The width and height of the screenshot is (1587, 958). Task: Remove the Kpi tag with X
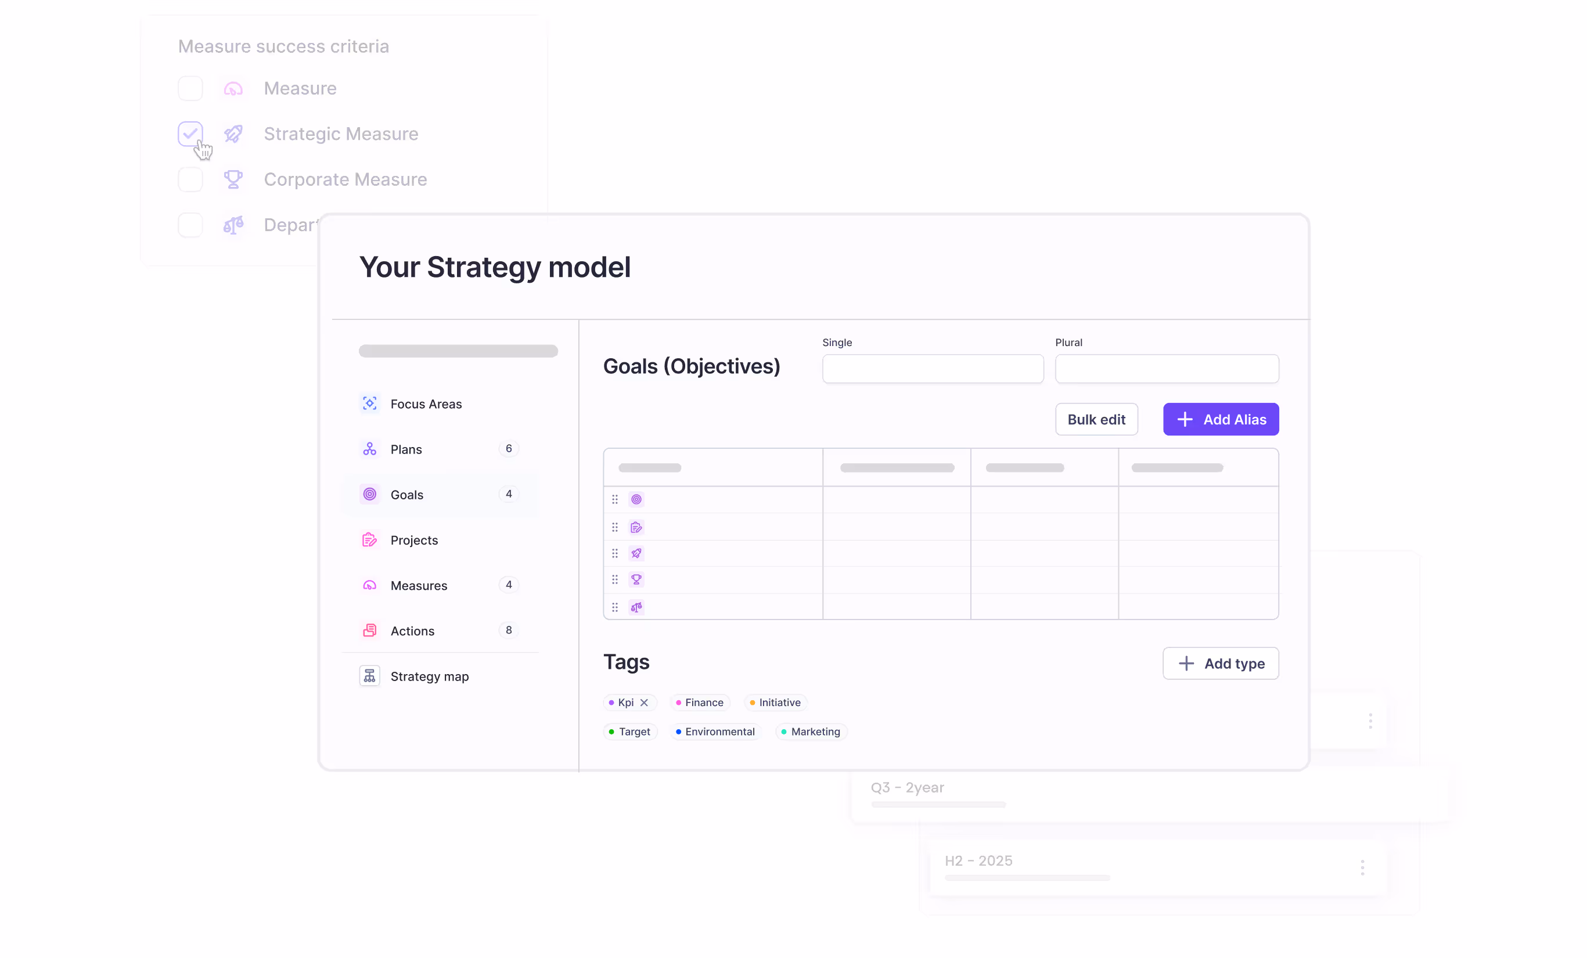coord(644,703)
